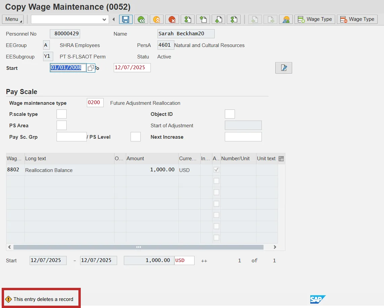Viewport: 384px width, 308px height.
Task: Toggle the checkbox in Reallocation Balance row
Action: click(x=216, y=170)
